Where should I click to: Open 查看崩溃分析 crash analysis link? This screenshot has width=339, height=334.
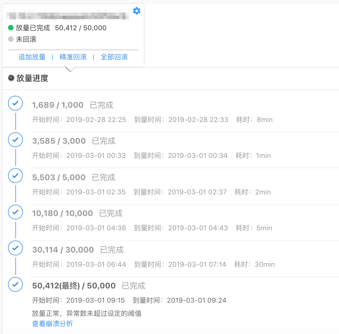[x=53, y=324]
